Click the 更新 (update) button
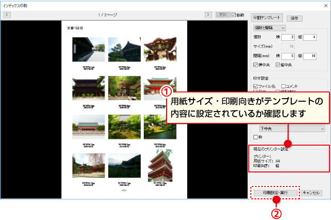 coord(223,15)
